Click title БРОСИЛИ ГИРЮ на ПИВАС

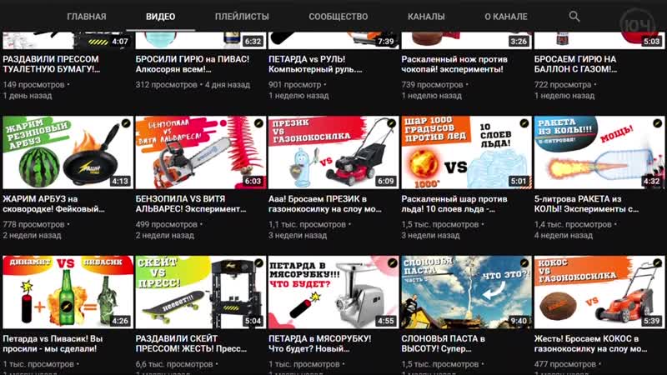pyautogui.click(x=193, y=64)
